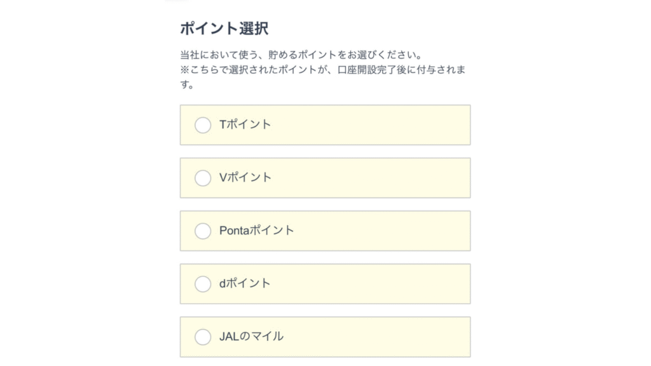Click the Vポイント label text

(x=245, y=177)
